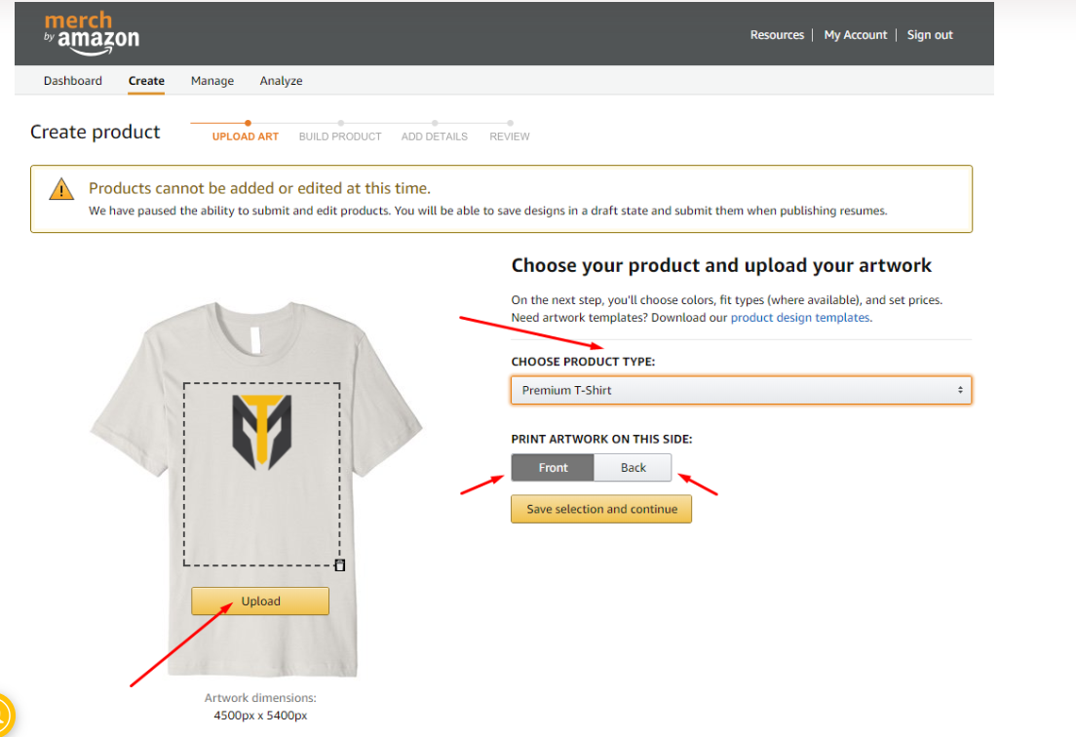Image resolution: width=1076 pixels, height=737 pixels.
Task: Click Save selection and continue
Action: 601,509
